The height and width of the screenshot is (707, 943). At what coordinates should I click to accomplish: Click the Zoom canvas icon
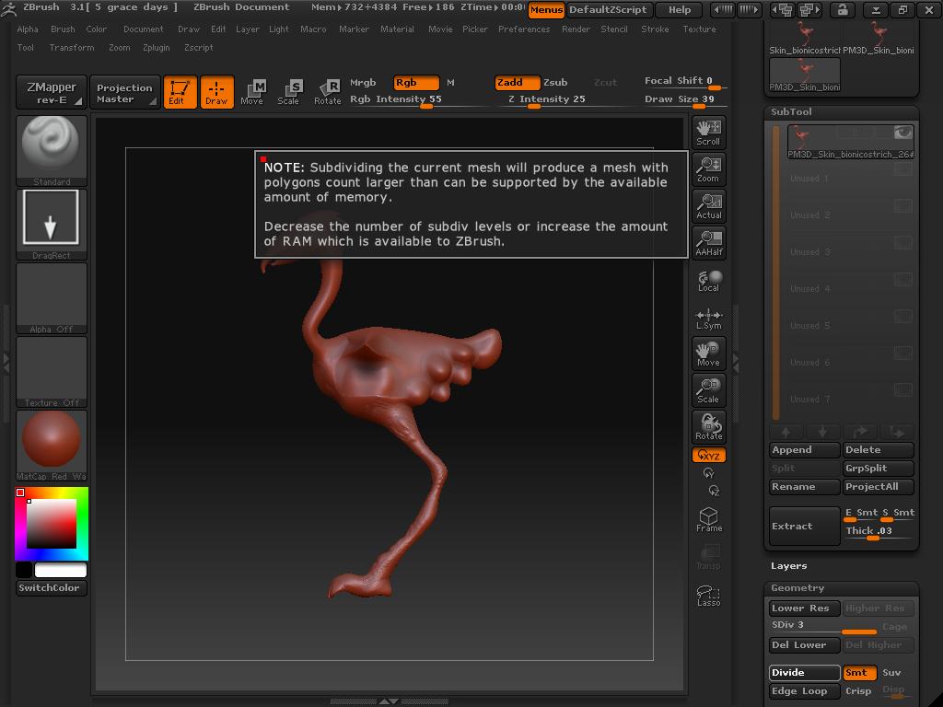[x=708, y=168]
